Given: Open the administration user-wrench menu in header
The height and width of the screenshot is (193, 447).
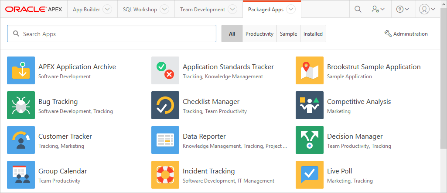Looking at the screenshot, I should click(378, 9).
